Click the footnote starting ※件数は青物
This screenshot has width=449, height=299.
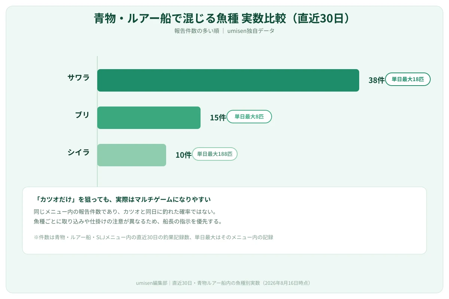point(153,237)
